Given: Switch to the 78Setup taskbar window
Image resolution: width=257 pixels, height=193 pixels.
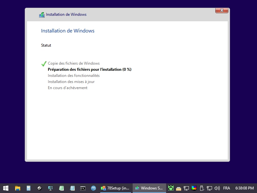Looking at the screenshot, I should click(x=115, y=188).
